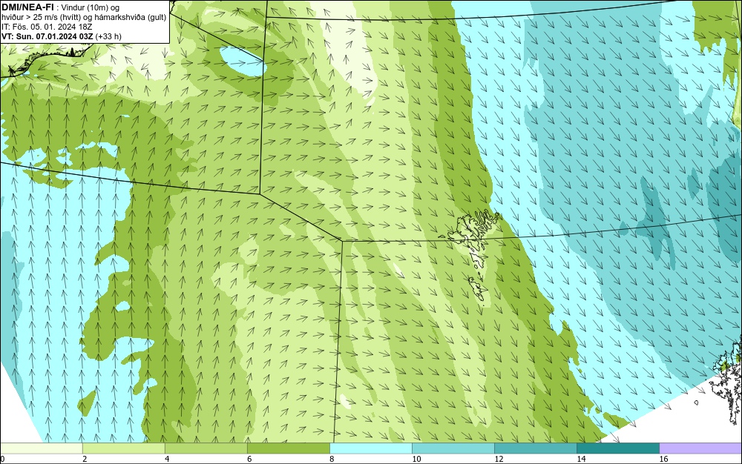The width and height of the screenshot is (742, 464).
Task: Click the 14-16 m/s dark teal legend swatch
Action: [x=618, y=448]
